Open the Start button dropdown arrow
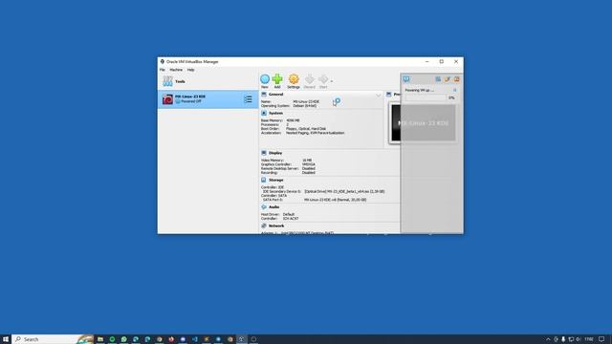The width and height of the screenshot is (612, 344). 332,81
